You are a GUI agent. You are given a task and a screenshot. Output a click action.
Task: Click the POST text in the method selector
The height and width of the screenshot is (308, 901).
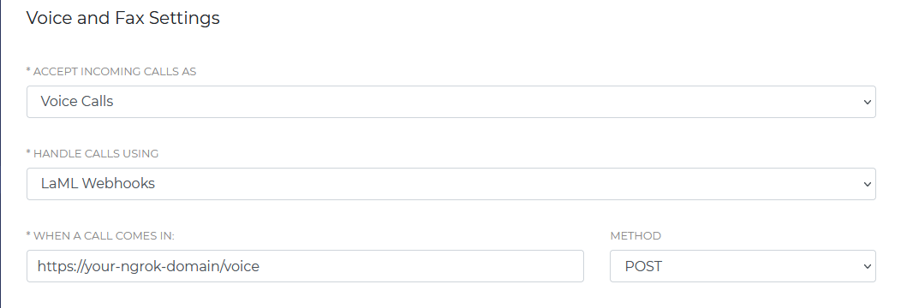(643, 266)
